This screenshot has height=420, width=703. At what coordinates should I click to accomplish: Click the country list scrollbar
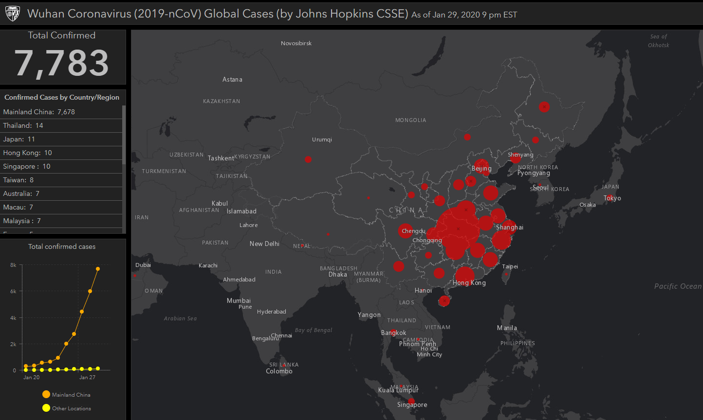tap(124, 135)
